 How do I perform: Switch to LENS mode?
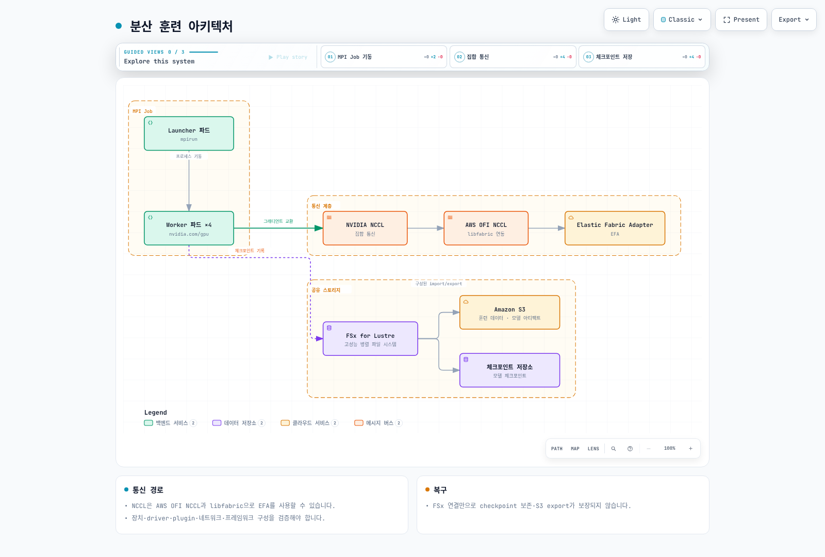pos(593,449)
